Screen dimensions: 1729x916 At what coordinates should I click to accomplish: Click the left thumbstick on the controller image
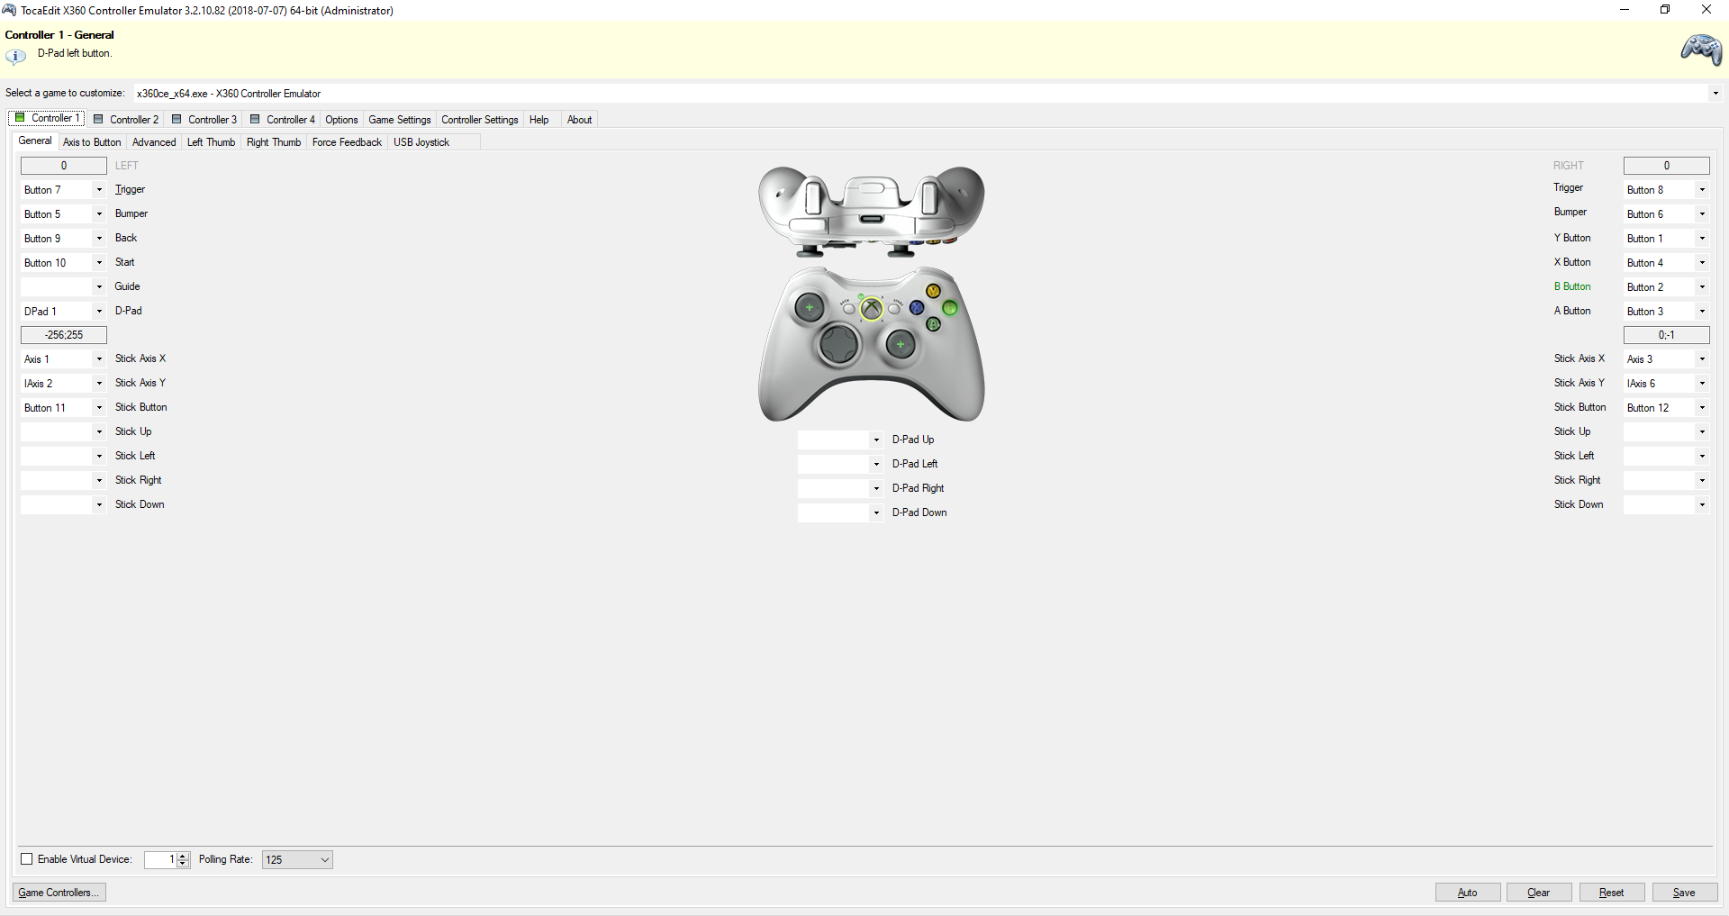[810, 308]
